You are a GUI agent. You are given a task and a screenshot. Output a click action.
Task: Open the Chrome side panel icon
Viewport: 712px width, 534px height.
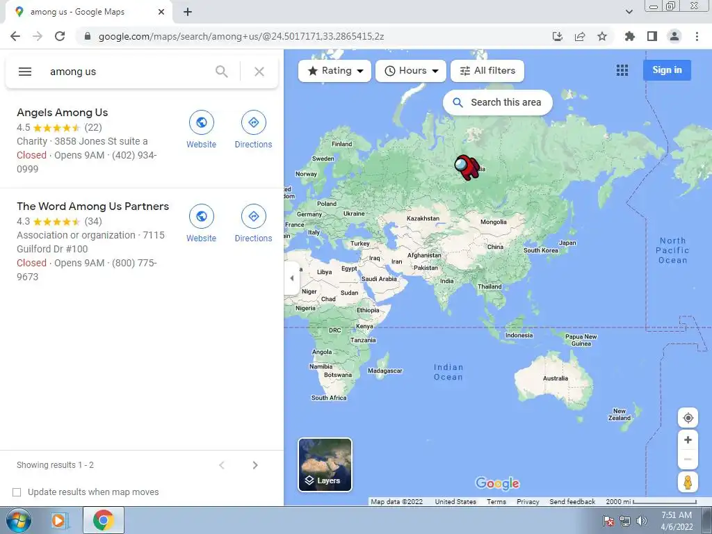click(x=652, y=36)
